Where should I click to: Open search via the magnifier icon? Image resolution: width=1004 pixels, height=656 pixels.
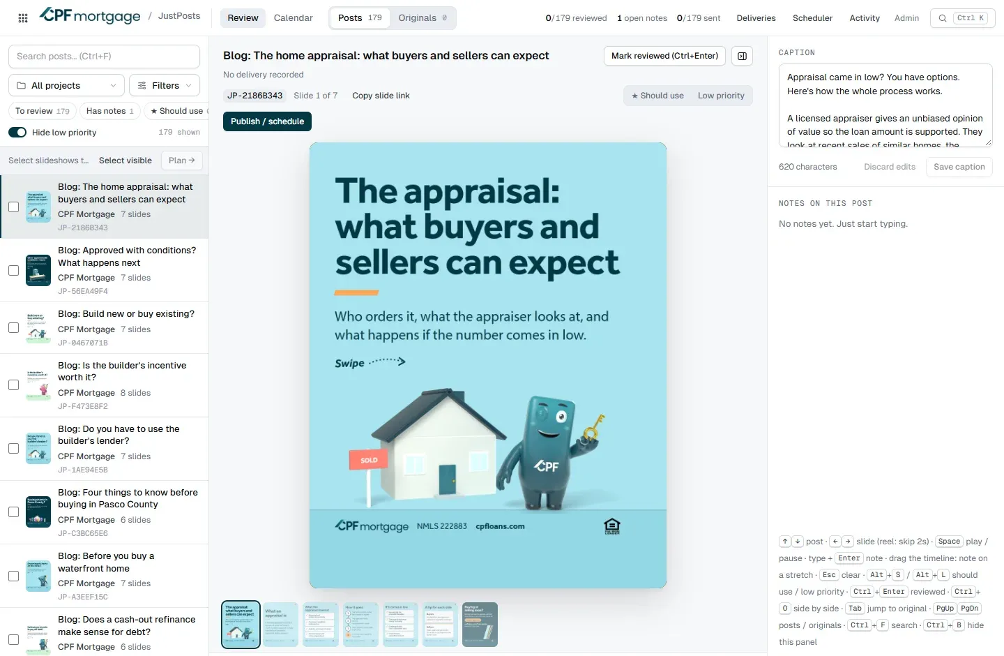coord(943,18)
